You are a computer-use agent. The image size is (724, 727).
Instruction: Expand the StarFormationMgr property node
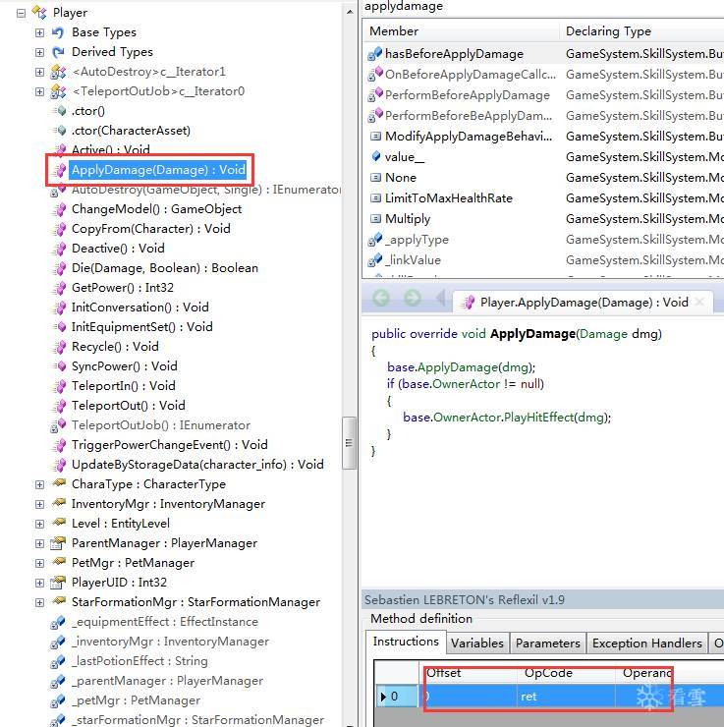[40, 602]
